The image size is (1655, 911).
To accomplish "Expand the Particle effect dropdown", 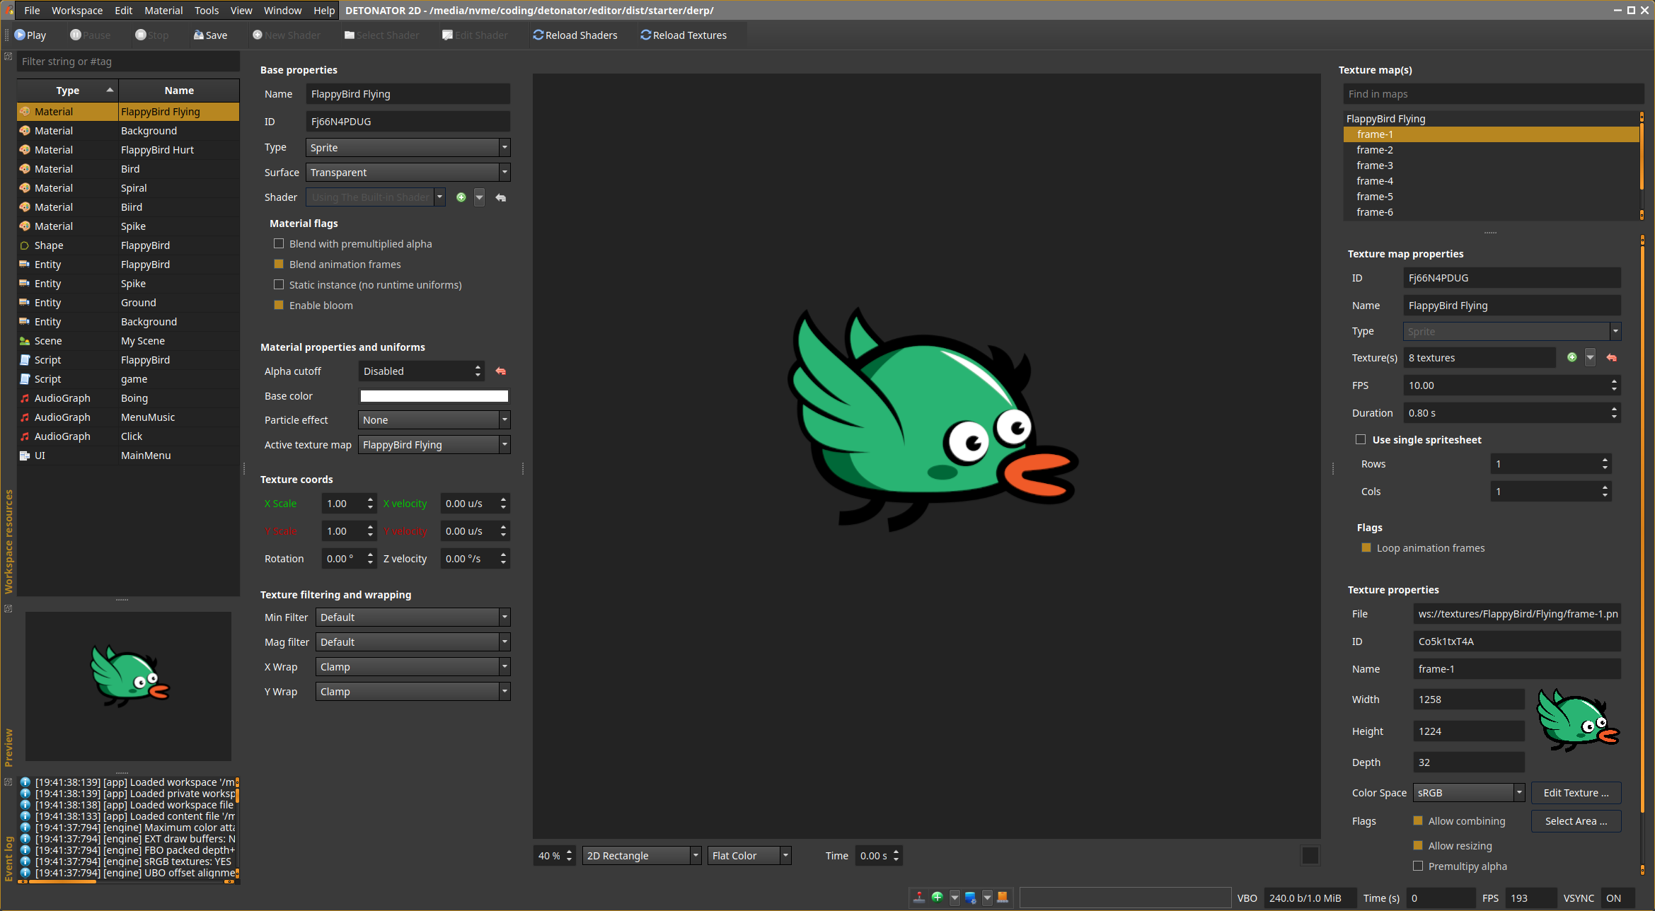I will pos(434,420).
